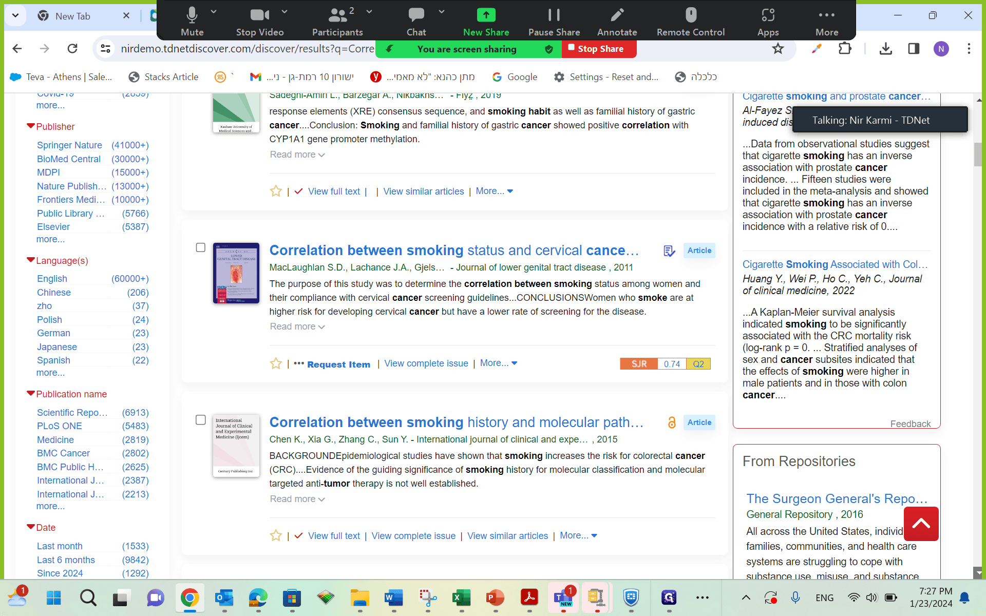Click the URL address bar

pos(246,49)
